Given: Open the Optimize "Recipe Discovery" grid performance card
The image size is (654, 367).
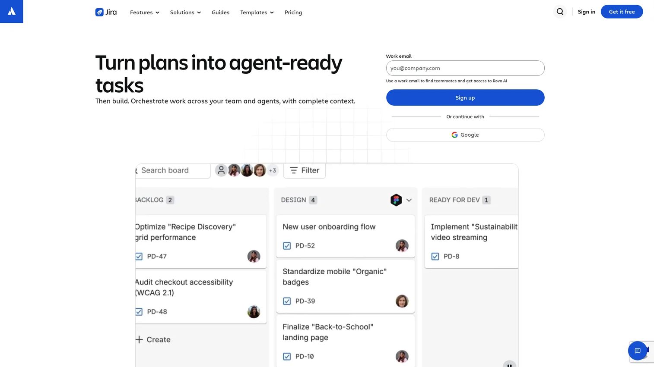Looking at the screenshot, I should tap(200, 242).
